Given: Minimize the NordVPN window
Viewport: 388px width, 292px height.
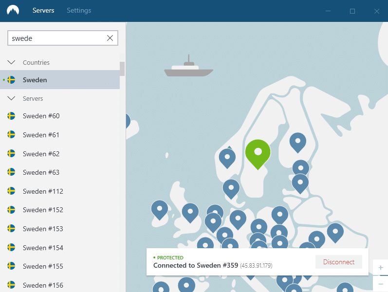Looking at the screenshot, I should [328, 11].
